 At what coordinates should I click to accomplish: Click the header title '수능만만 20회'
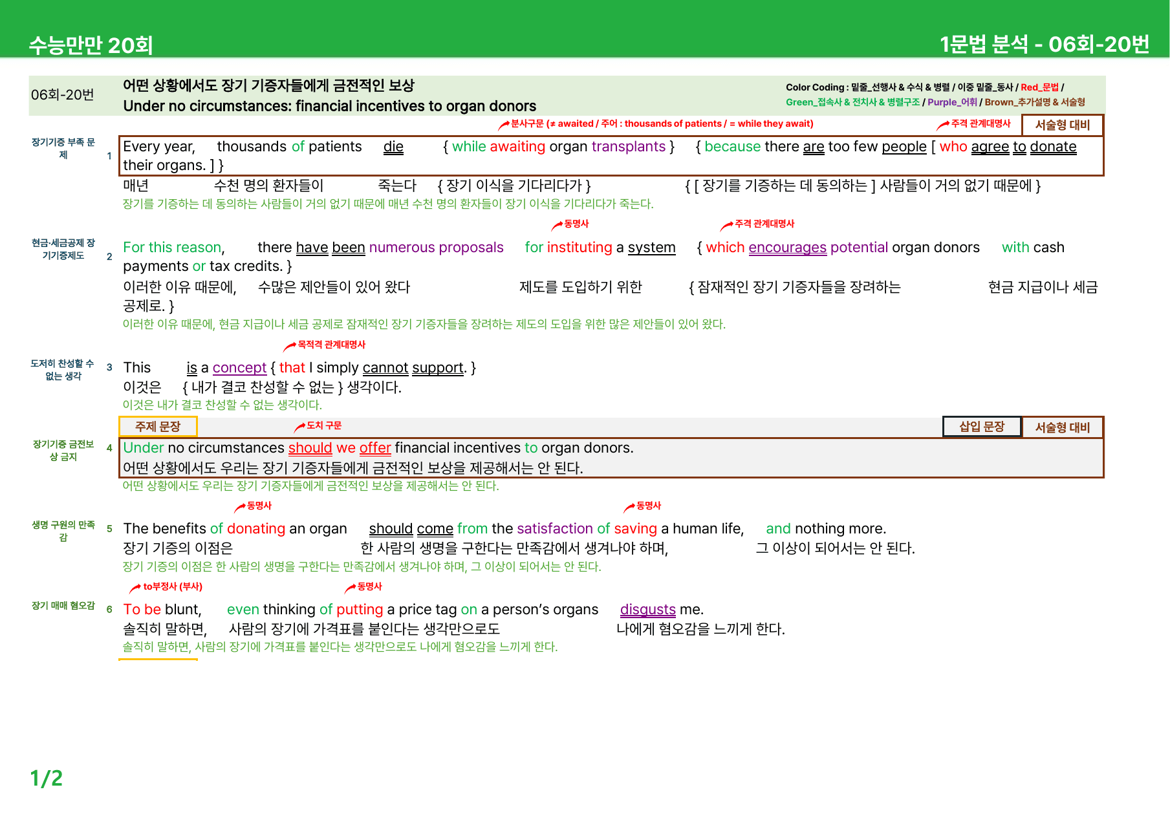[x=91, y=45]
